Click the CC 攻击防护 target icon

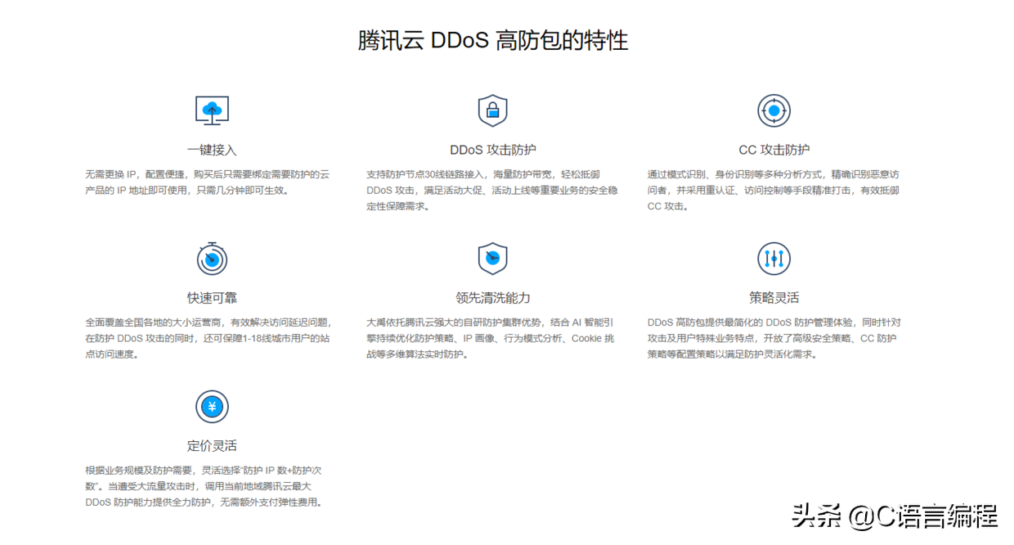[x=774, y=110]
